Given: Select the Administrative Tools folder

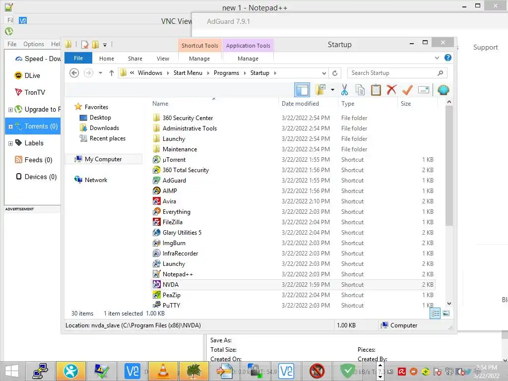Looking at the screenshot, I should coord(190,128).
